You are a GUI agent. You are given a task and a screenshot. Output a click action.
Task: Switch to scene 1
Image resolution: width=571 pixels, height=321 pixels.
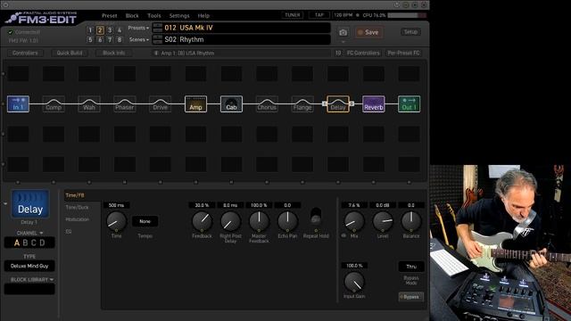point(90,30)
